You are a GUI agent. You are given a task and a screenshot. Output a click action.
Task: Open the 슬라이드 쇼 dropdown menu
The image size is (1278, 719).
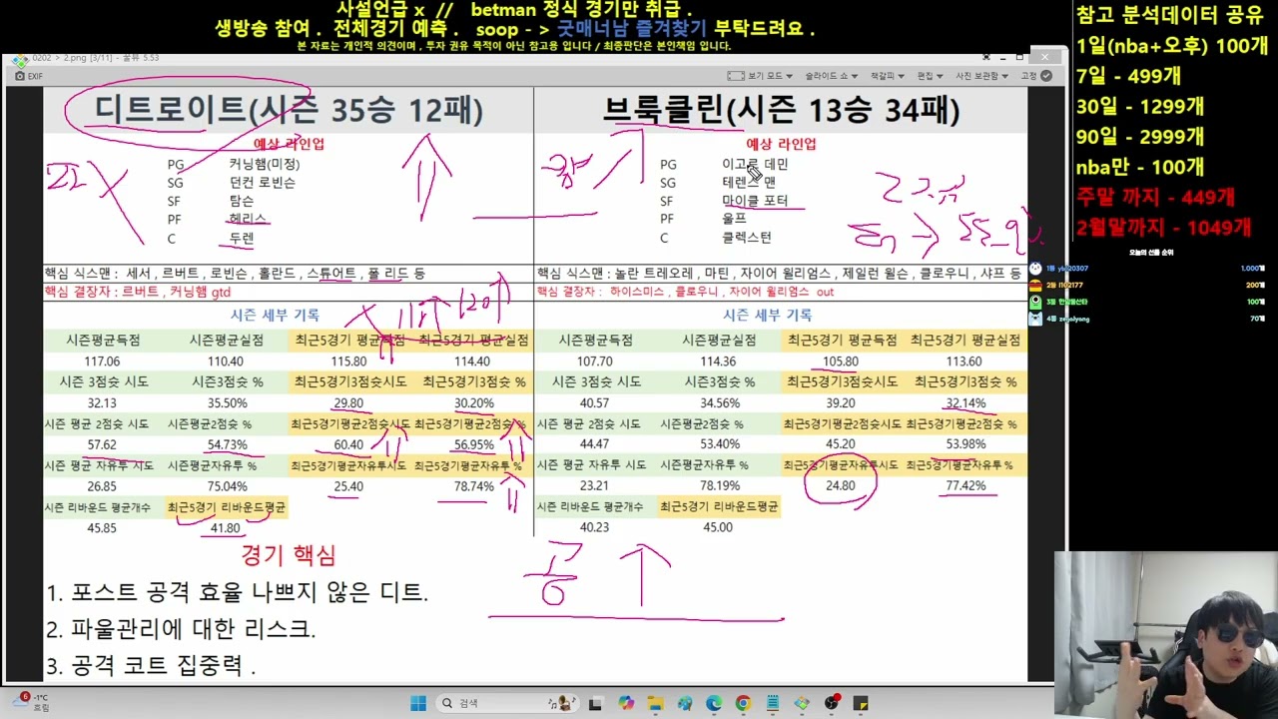point(832,76)
